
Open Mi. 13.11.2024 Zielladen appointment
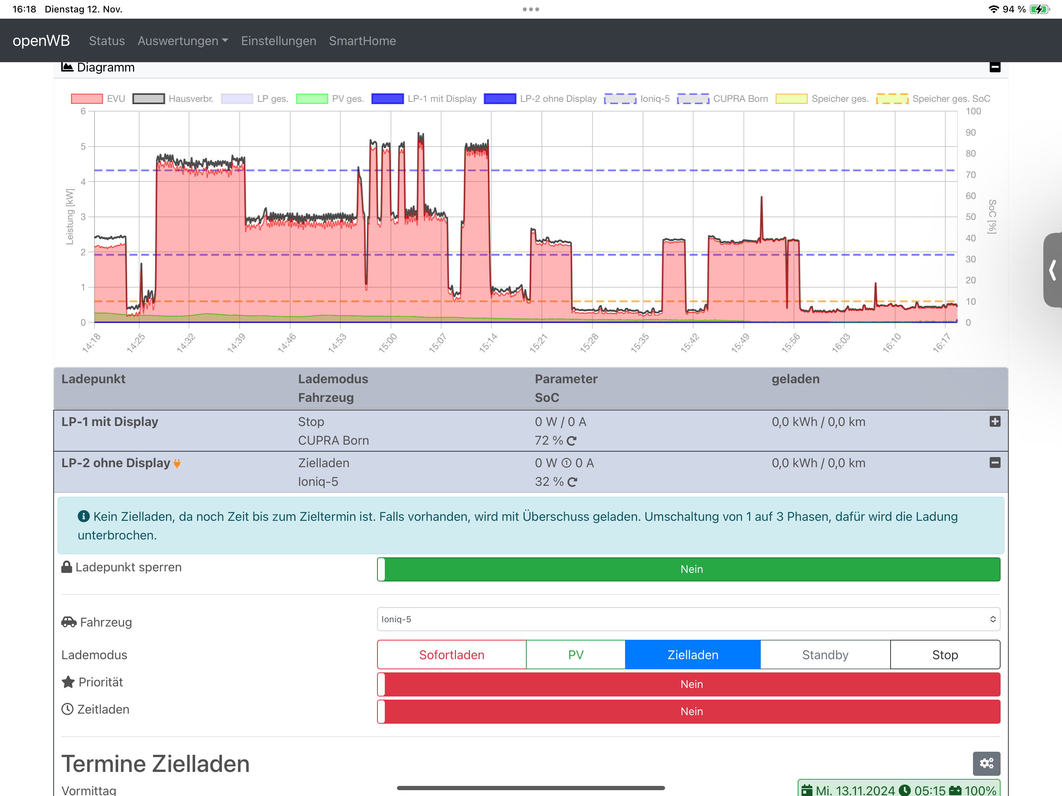point(898,789)
